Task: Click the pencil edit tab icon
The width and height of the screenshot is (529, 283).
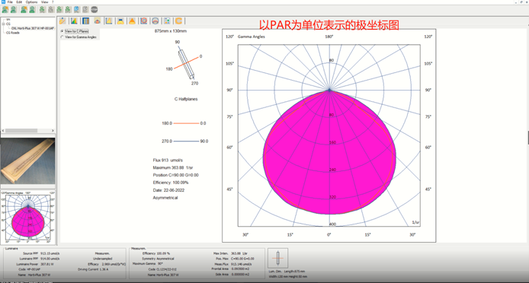Action: pos(63,21)
